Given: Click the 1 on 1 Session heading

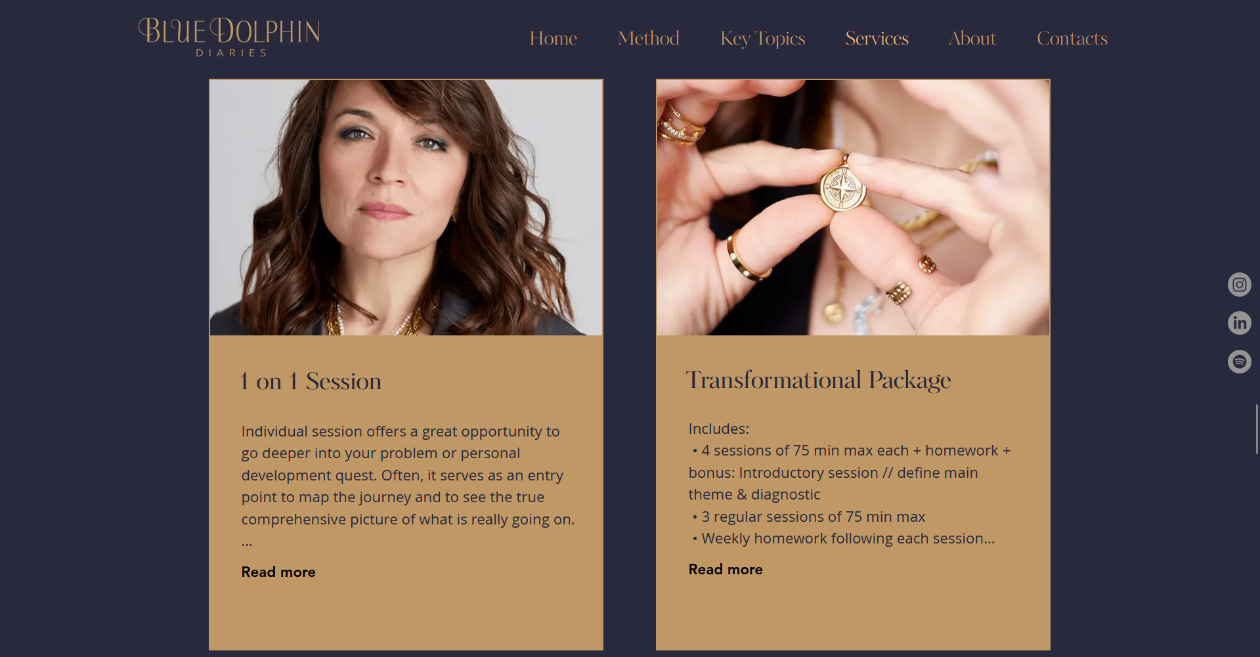Looking at the screenshot, I should click(311, 381).
